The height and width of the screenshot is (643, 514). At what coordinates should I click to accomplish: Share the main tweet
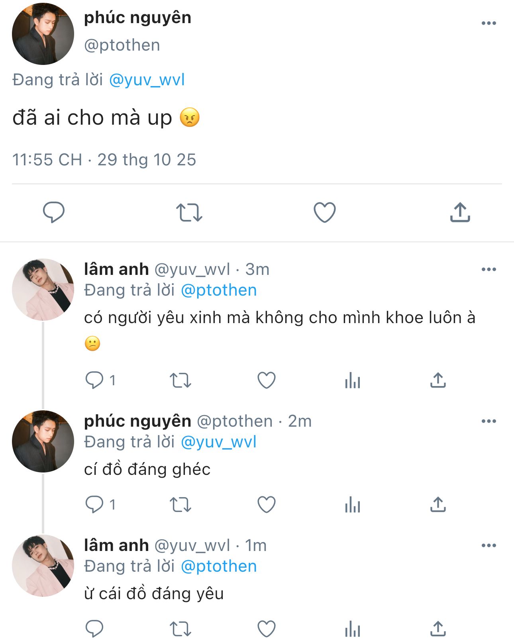(x=460, y=212)
